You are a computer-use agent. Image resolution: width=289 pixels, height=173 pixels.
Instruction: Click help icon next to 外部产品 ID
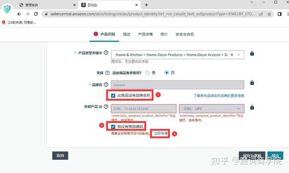(106, 107)
